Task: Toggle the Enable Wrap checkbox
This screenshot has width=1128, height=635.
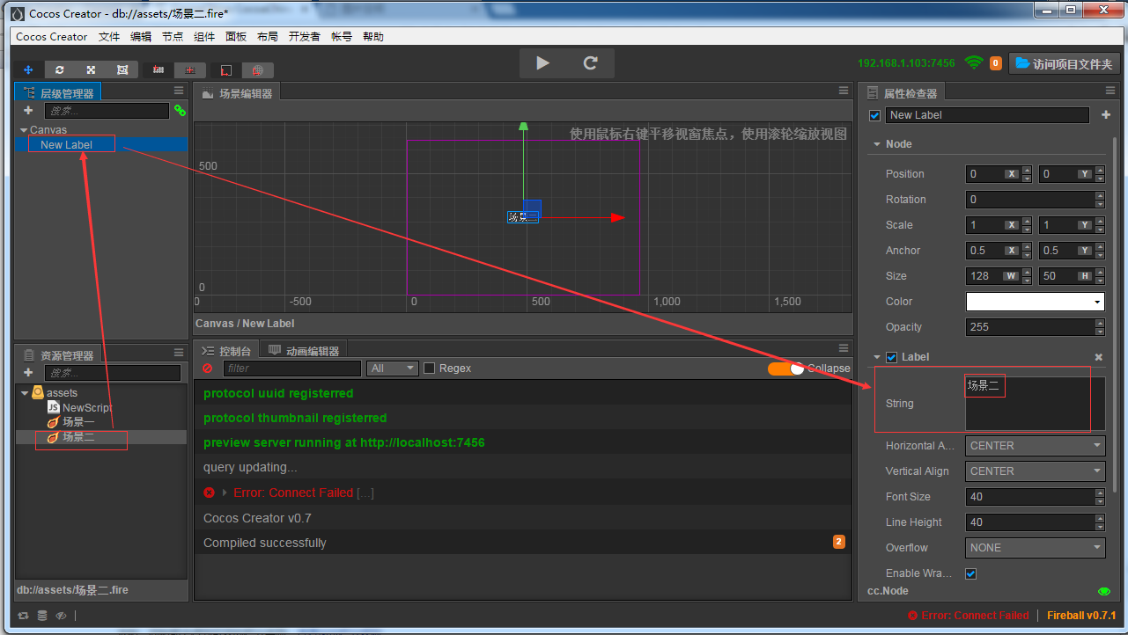Action: tap(971, 573)
